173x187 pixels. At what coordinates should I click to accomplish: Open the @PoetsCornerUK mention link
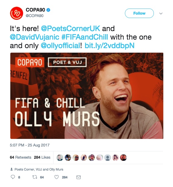click(x=71, y=29)
